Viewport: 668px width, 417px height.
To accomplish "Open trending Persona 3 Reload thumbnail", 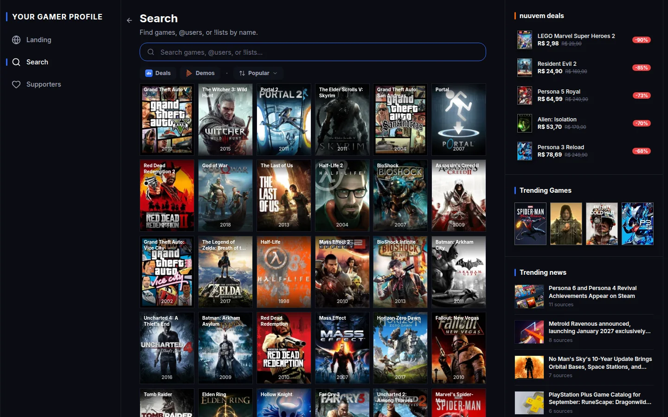I will point(637,224).
